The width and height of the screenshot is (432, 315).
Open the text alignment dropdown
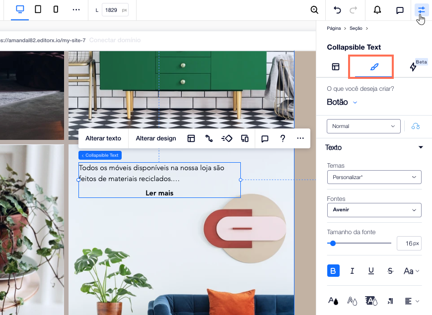click(x=412, y=301)
